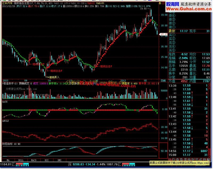213x169 pixels.
Task: Click the 14:56 tick row with 6087
Action: pos(188,151)
